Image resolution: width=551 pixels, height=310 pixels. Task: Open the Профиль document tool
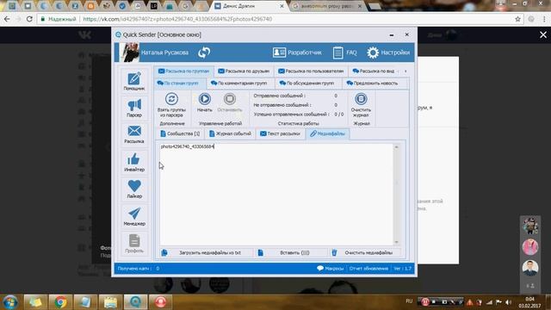(x=134, y=243)
